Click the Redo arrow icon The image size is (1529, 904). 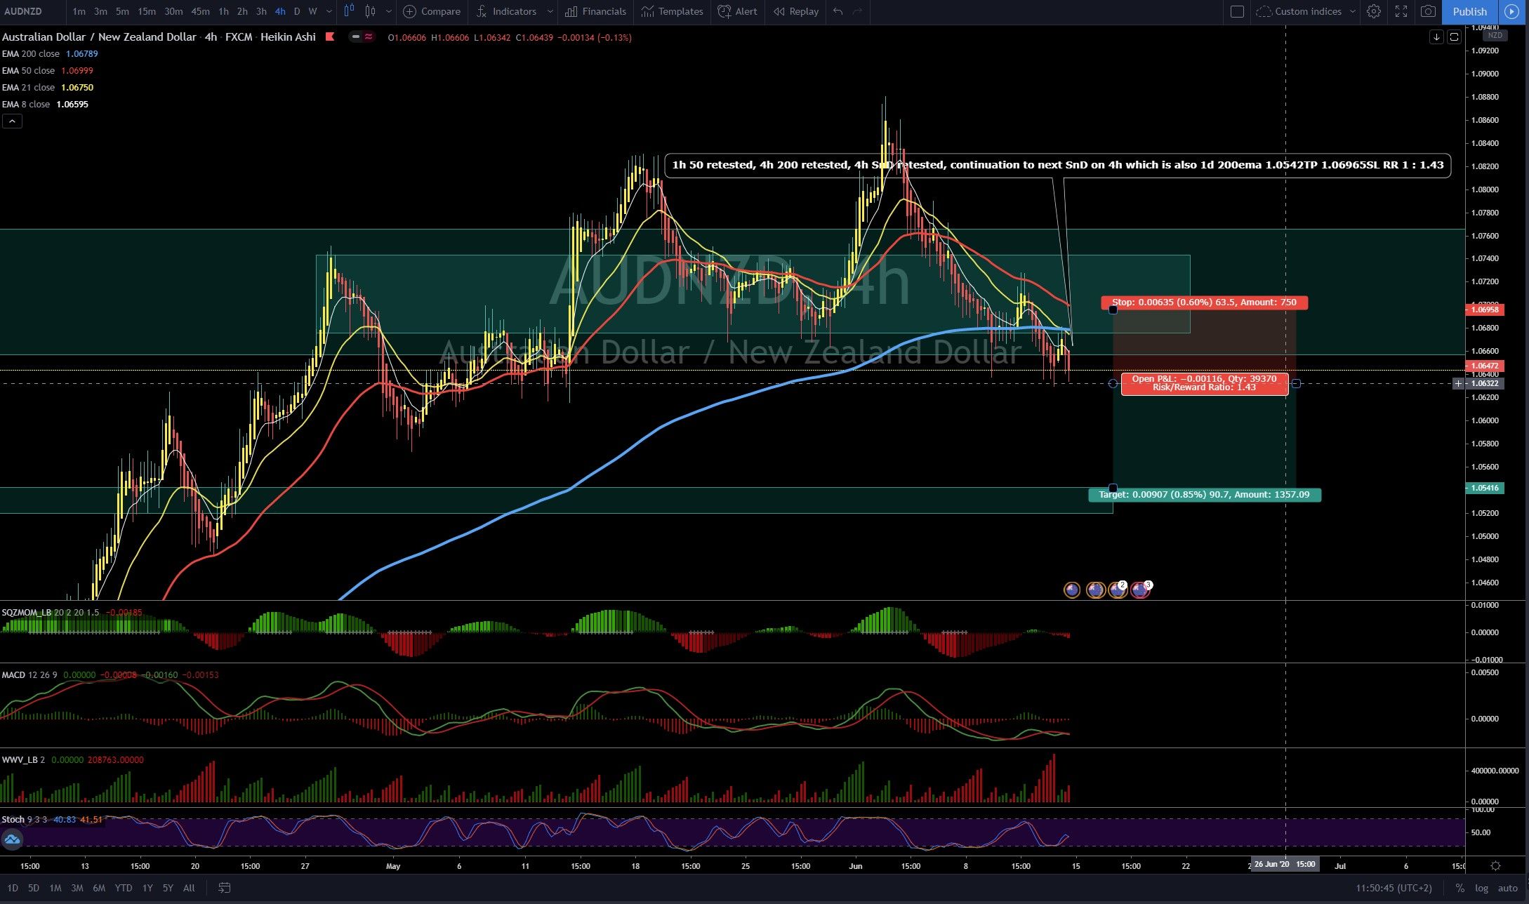(857, 11)
